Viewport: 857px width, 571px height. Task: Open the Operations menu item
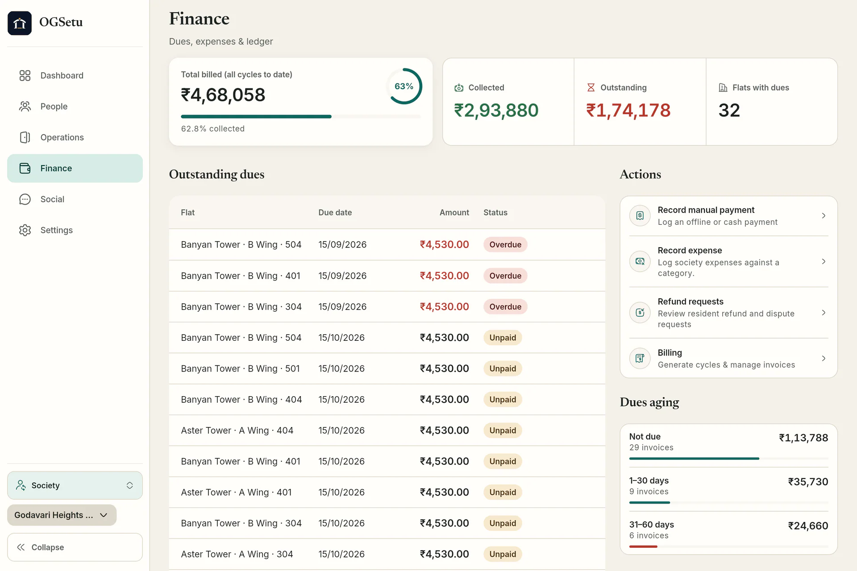click(x=75, y=137)
